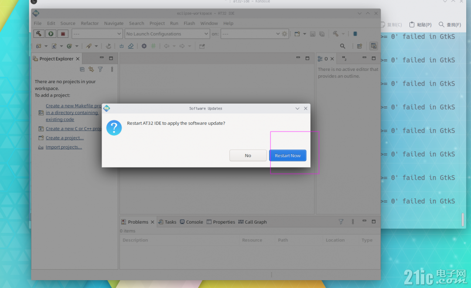The image size is (471, 288).
Task: Click the Problems view filter funnel icon
Action: (341, 222)
